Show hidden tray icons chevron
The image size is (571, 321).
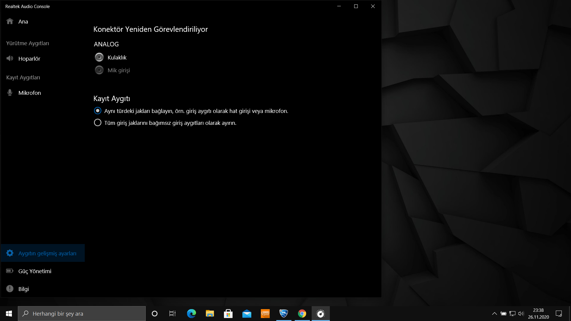(x=494, y=314)
